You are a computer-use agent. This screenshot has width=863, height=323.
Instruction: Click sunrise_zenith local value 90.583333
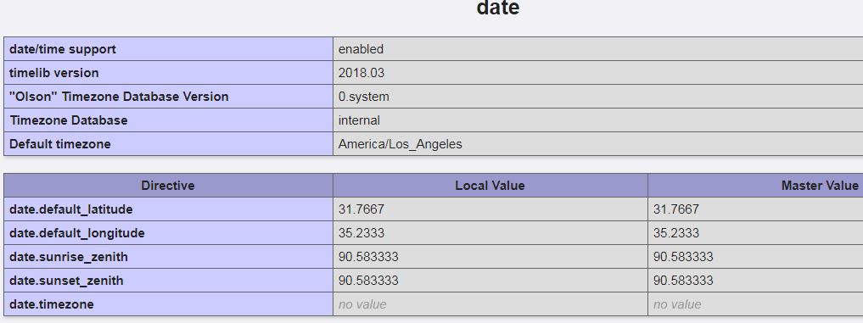coord(368,256)
